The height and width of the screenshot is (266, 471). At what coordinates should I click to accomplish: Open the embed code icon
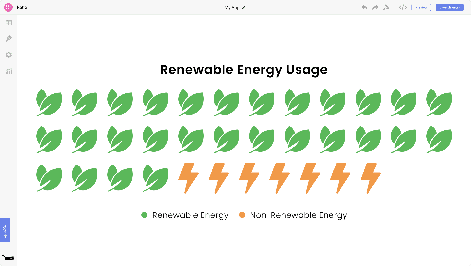(x=403, y=7)
